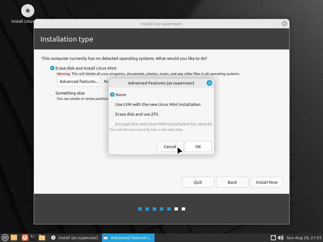Image resolution: width=323 pixels, height=242 pixels.
Task: Open the Linux Mint start menu
Action: (5, 238)
